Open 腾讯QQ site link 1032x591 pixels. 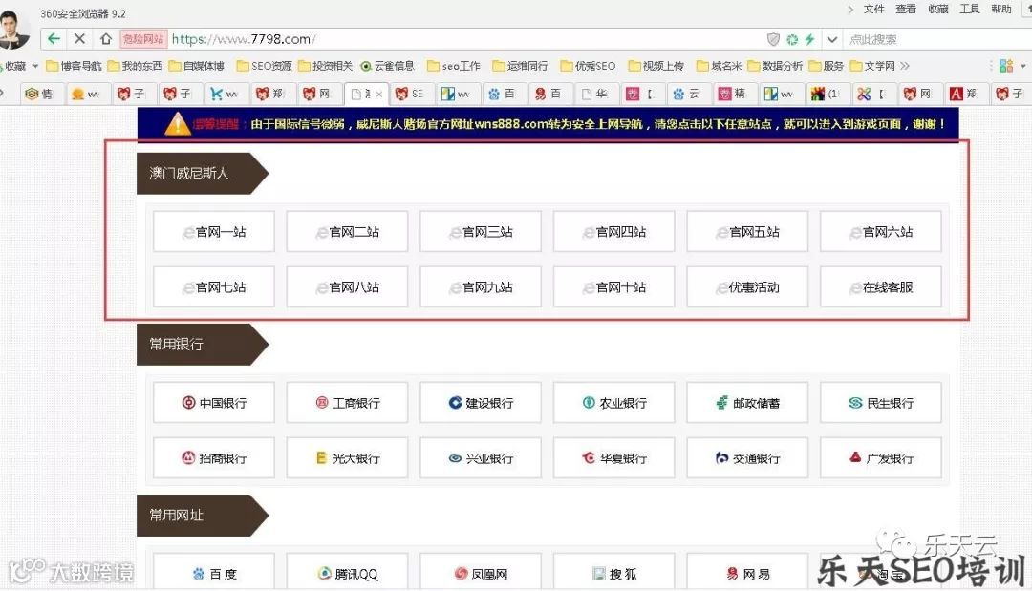coord(347,572)
